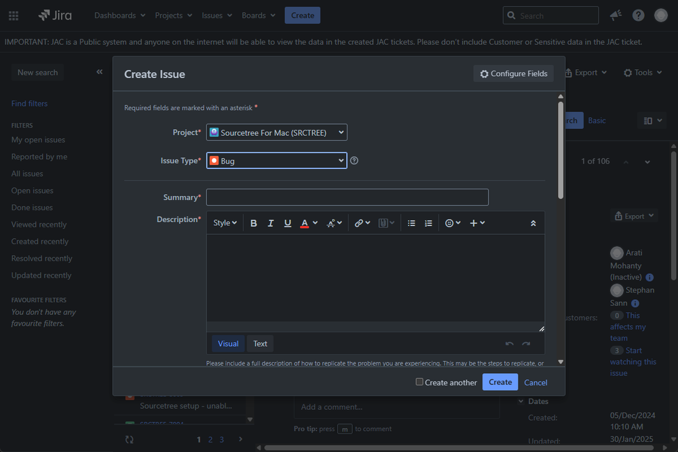Open Configure Fields
Screen dimensions: 678x452
coord(514,73)
